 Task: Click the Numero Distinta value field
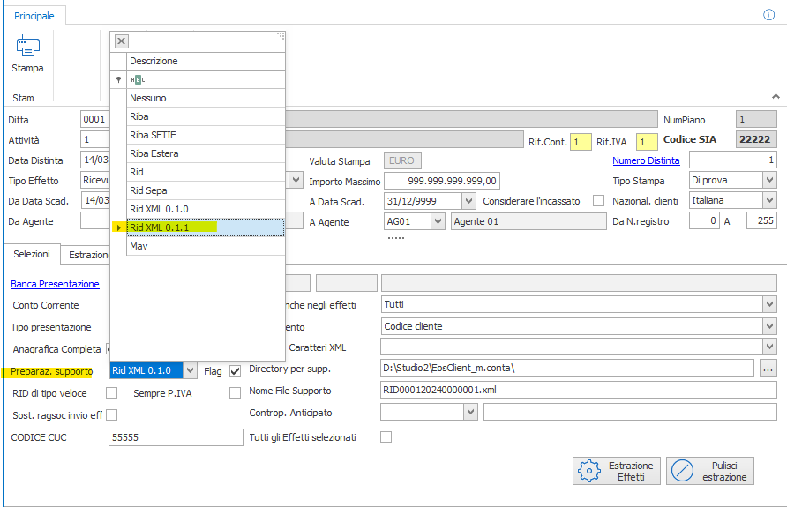pyautogui.click(x=733, y=160)
